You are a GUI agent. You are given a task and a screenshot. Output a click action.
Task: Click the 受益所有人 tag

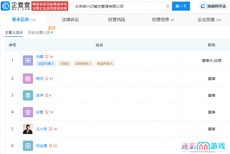pyautogui.click(x=105, y=63)
